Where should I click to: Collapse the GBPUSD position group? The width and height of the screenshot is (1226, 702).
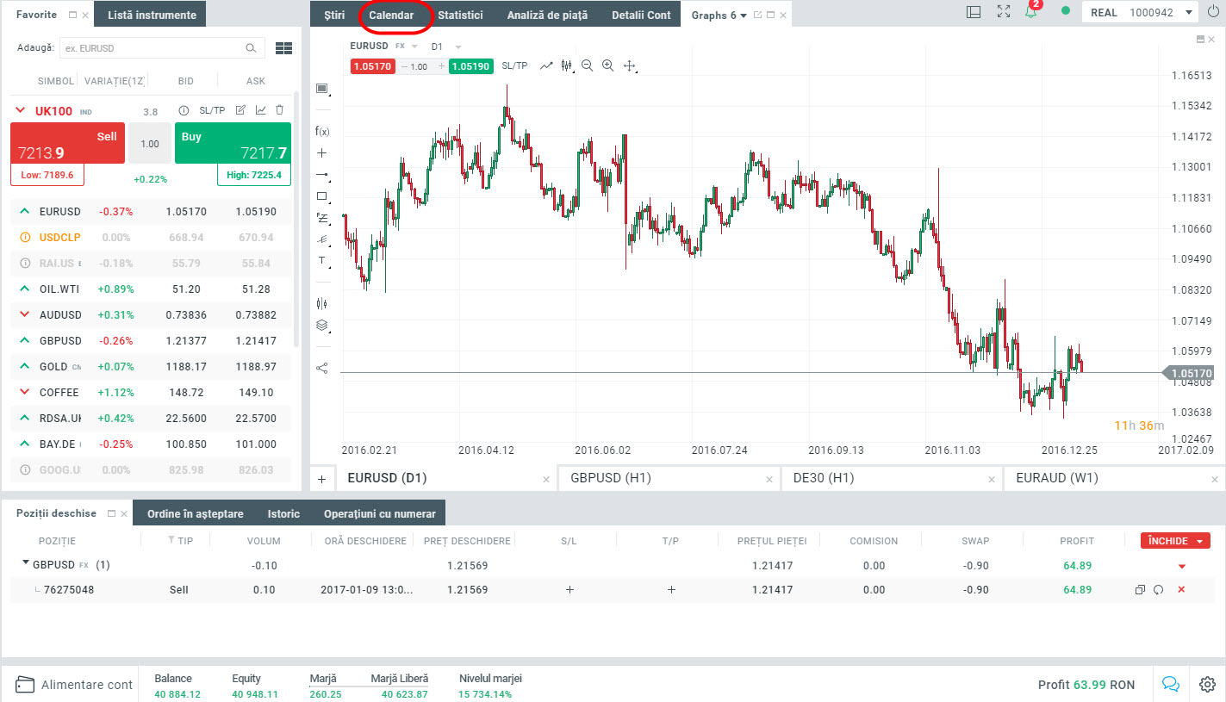click(25, 565)
